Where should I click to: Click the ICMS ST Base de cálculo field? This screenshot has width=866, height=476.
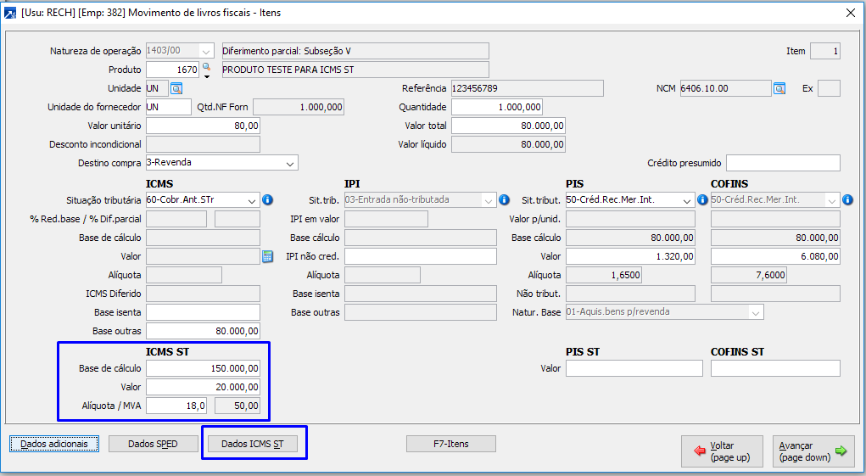pos(203,368)
